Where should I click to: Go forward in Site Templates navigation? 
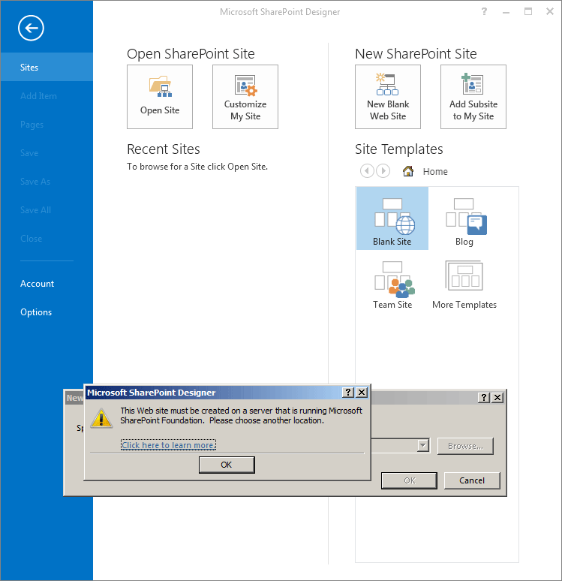(x=383, y=171)
